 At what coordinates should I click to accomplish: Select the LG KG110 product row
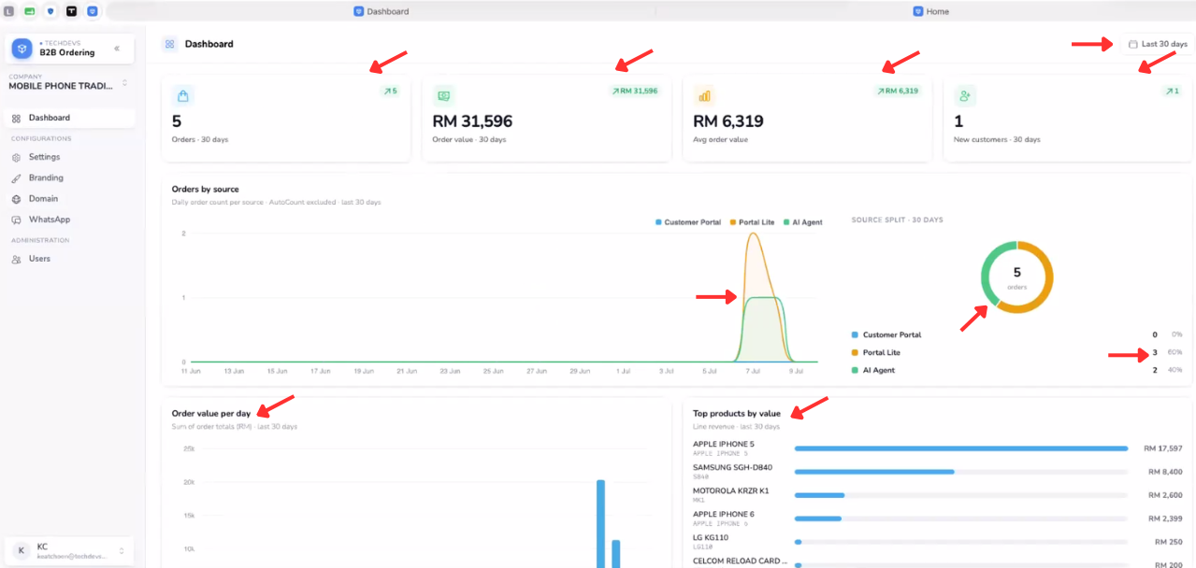pos(938,541)
